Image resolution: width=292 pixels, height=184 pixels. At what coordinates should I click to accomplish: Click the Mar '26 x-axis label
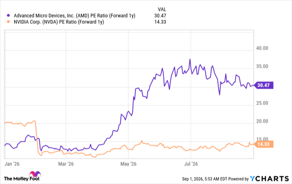pos(66,164)
